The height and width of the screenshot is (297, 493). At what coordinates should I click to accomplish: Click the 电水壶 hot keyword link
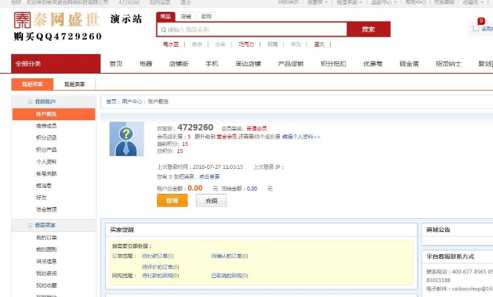click(x=171, y=44)
